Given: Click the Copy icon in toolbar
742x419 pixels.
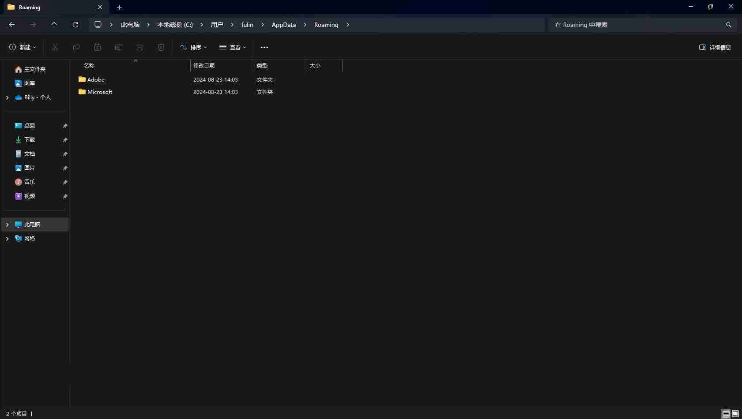Looking at the screenshot, I should click(76, 47).
